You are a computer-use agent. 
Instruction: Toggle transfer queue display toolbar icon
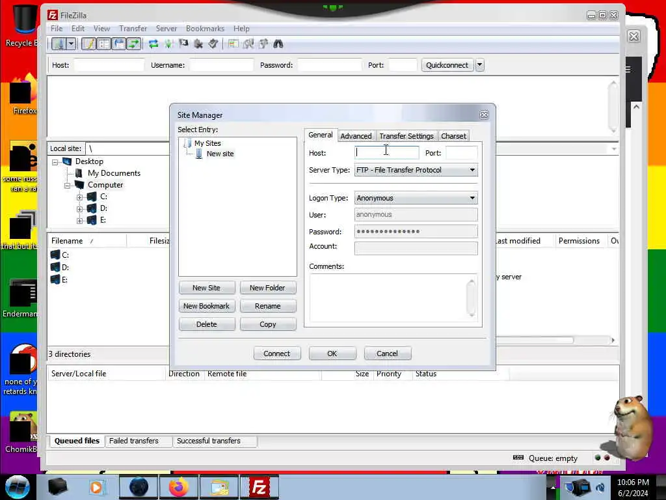134,44
